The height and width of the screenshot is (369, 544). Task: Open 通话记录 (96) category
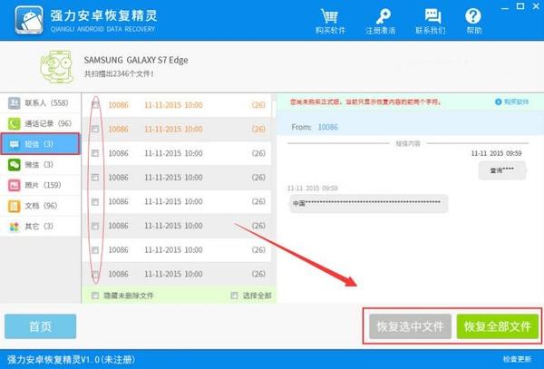[x=40, y=123]
